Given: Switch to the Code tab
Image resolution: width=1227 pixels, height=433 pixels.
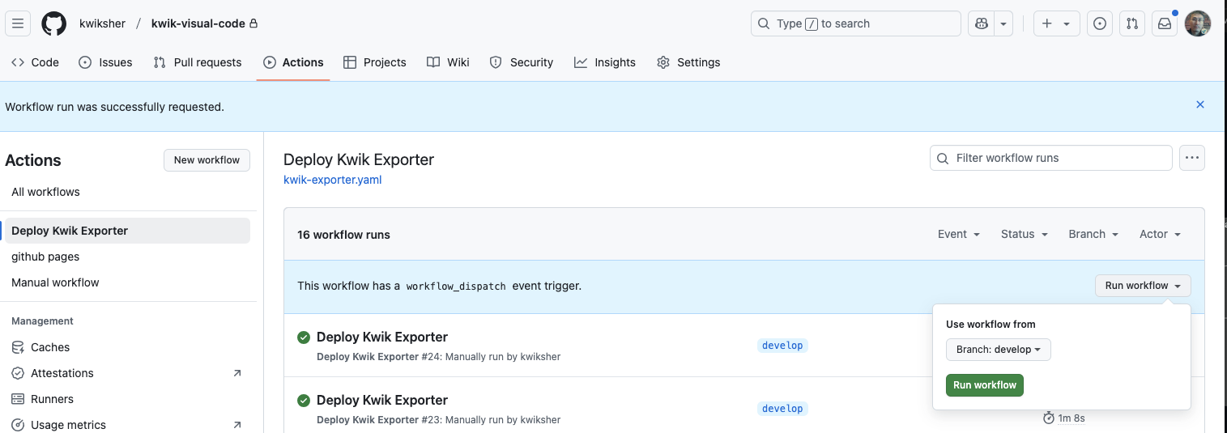Looking at the screenshot, I should [x=35, y=62].
